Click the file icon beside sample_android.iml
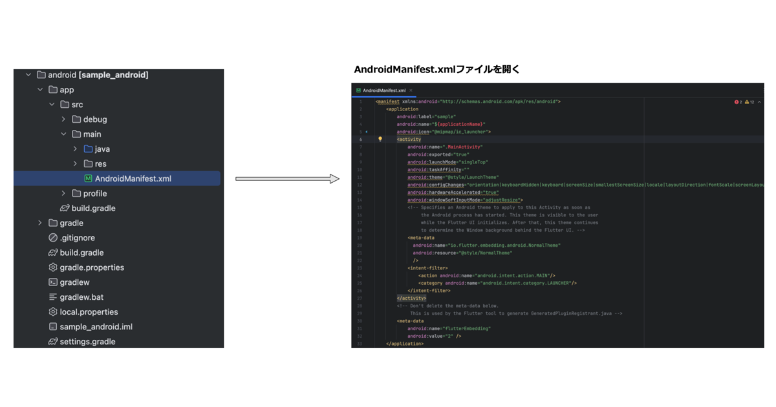The width and height of the screenshot is (776, 407). (x=52, y=327)
